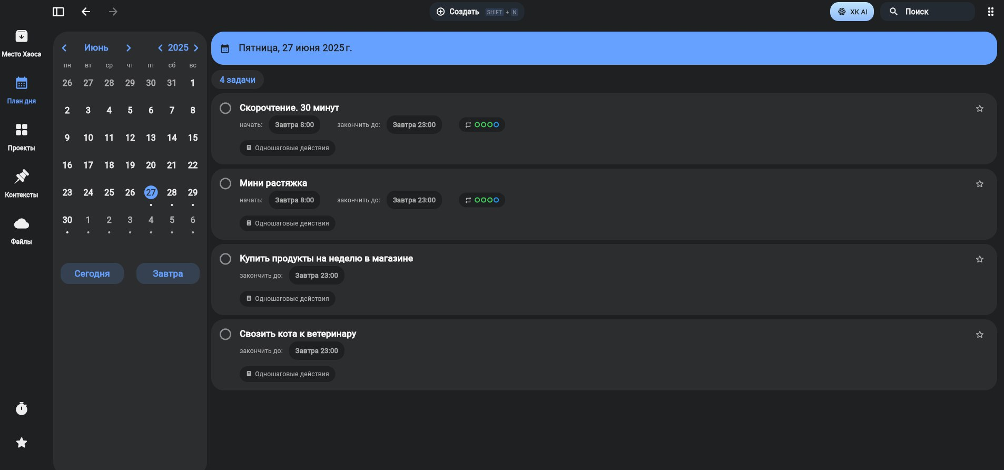Screen dimensions: 1004x470
Task: Open the apps grid menu icon
Action: tap(990, 12)
